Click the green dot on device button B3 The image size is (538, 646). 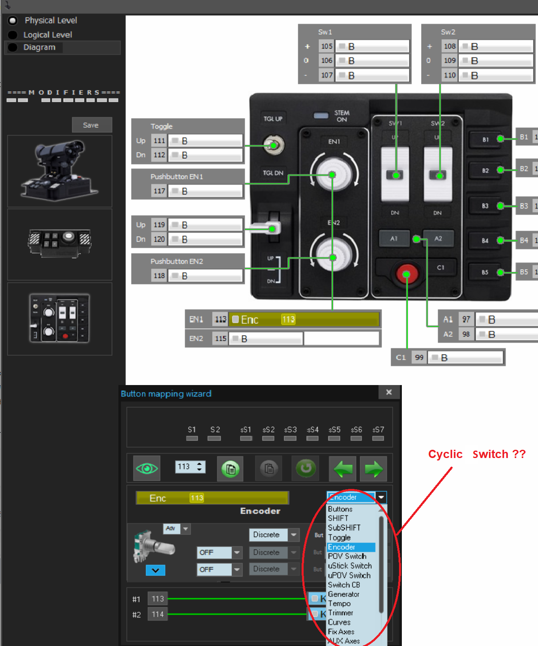tap(500, 206)
